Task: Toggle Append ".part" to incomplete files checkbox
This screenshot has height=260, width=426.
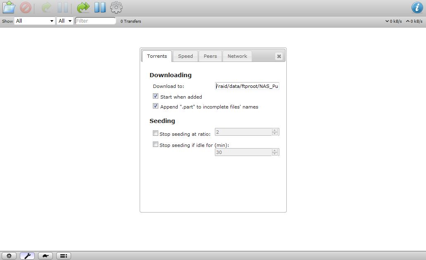Action: (x=155, y=106)
